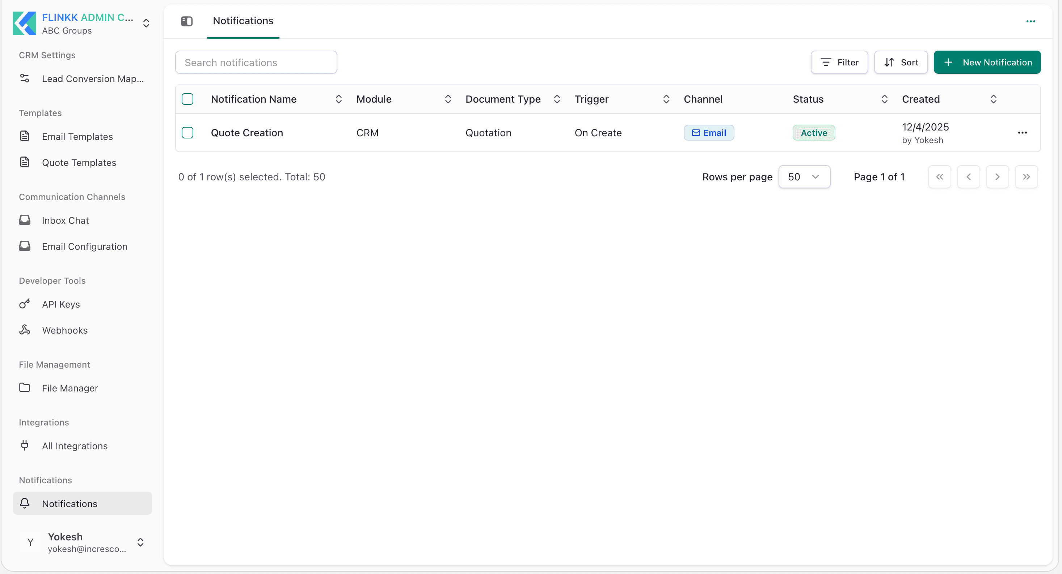Open File Manager

coord(83,388)
